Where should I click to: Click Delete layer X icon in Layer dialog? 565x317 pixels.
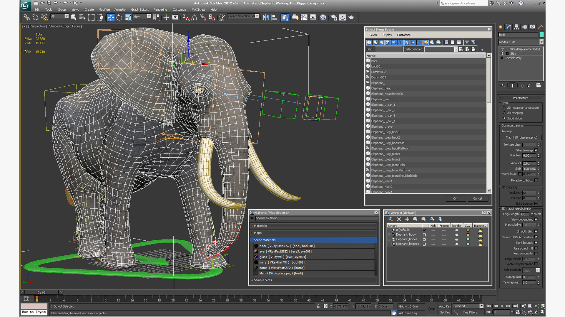399,219
